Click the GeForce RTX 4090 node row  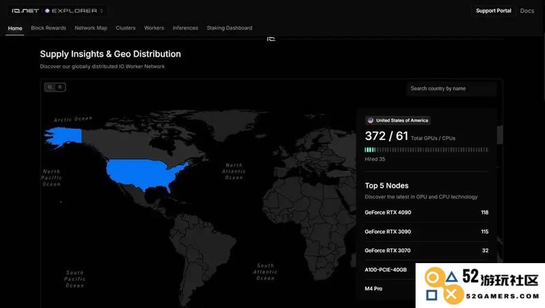426,212
